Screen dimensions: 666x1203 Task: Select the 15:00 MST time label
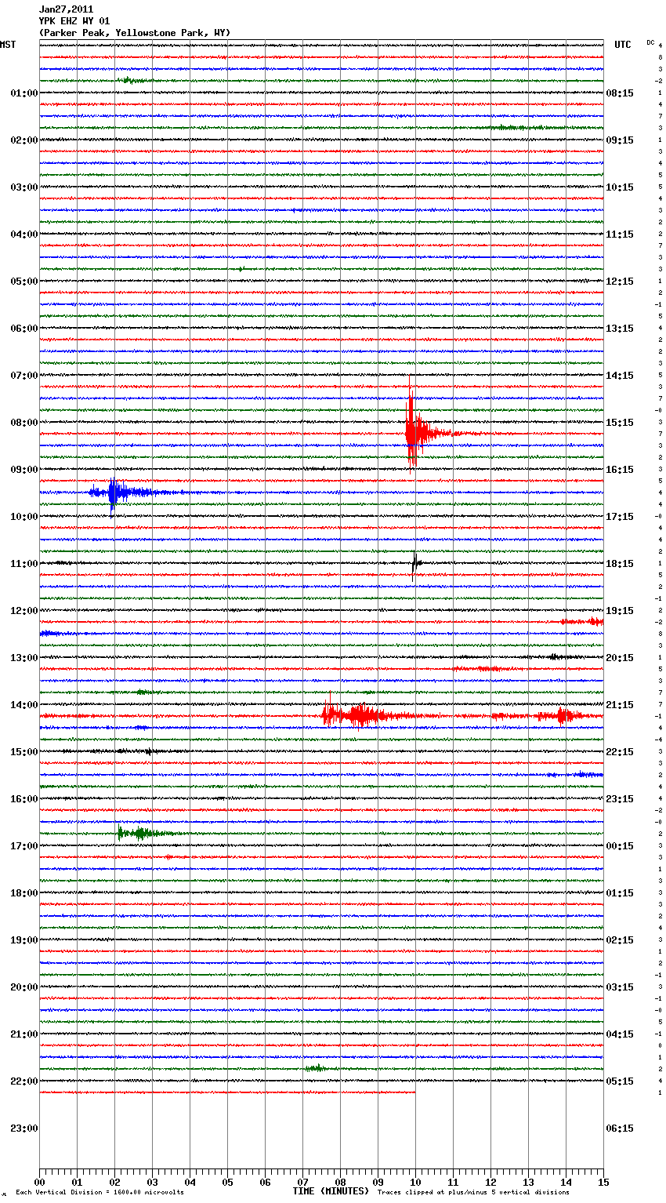(24, 752)
